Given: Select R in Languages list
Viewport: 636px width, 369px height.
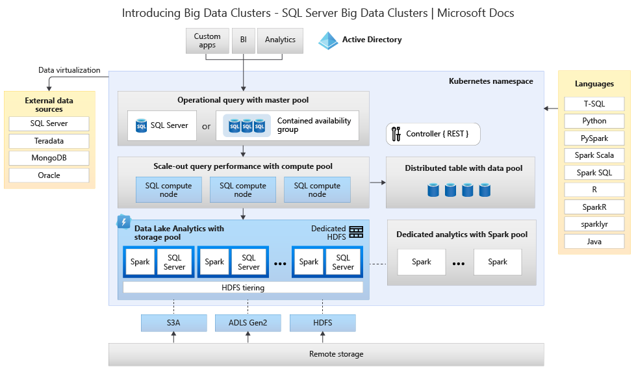Looking at the screenshot, I should 594,190.
